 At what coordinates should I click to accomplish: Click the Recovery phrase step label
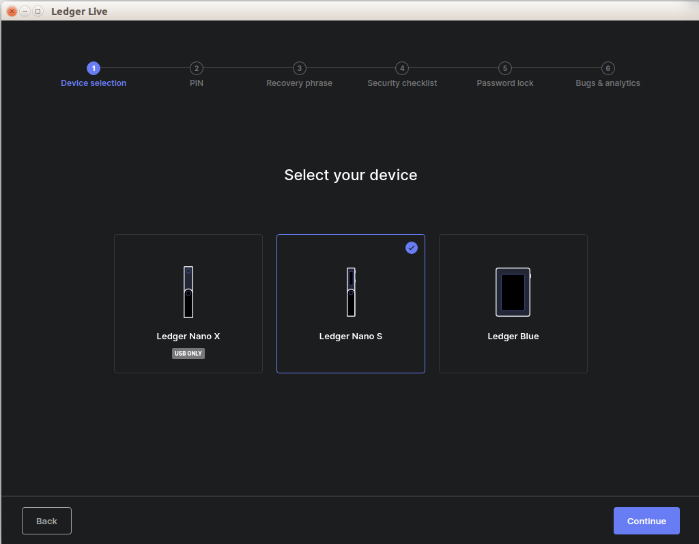pos(299,83)
